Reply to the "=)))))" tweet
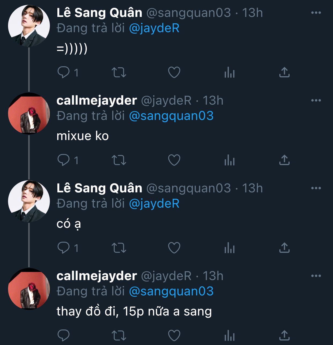This screenshot has height=345, width=333. 64,72
